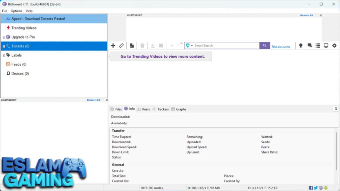The image size is (340, 191).
Task: Move torrent up the queue
Action: coord(172,46)
